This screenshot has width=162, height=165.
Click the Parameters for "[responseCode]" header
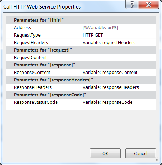[81, 95]
